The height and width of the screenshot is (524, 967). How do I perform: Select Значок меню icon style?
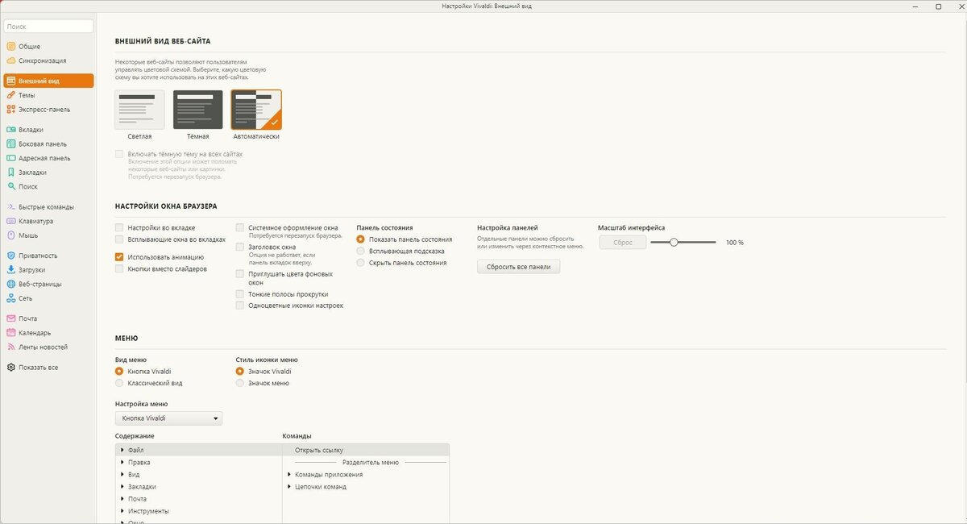click(x=240, y=383)
